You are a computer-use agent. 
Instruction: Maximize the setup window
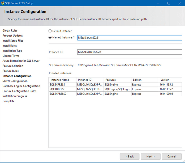(x=169, y=3)
